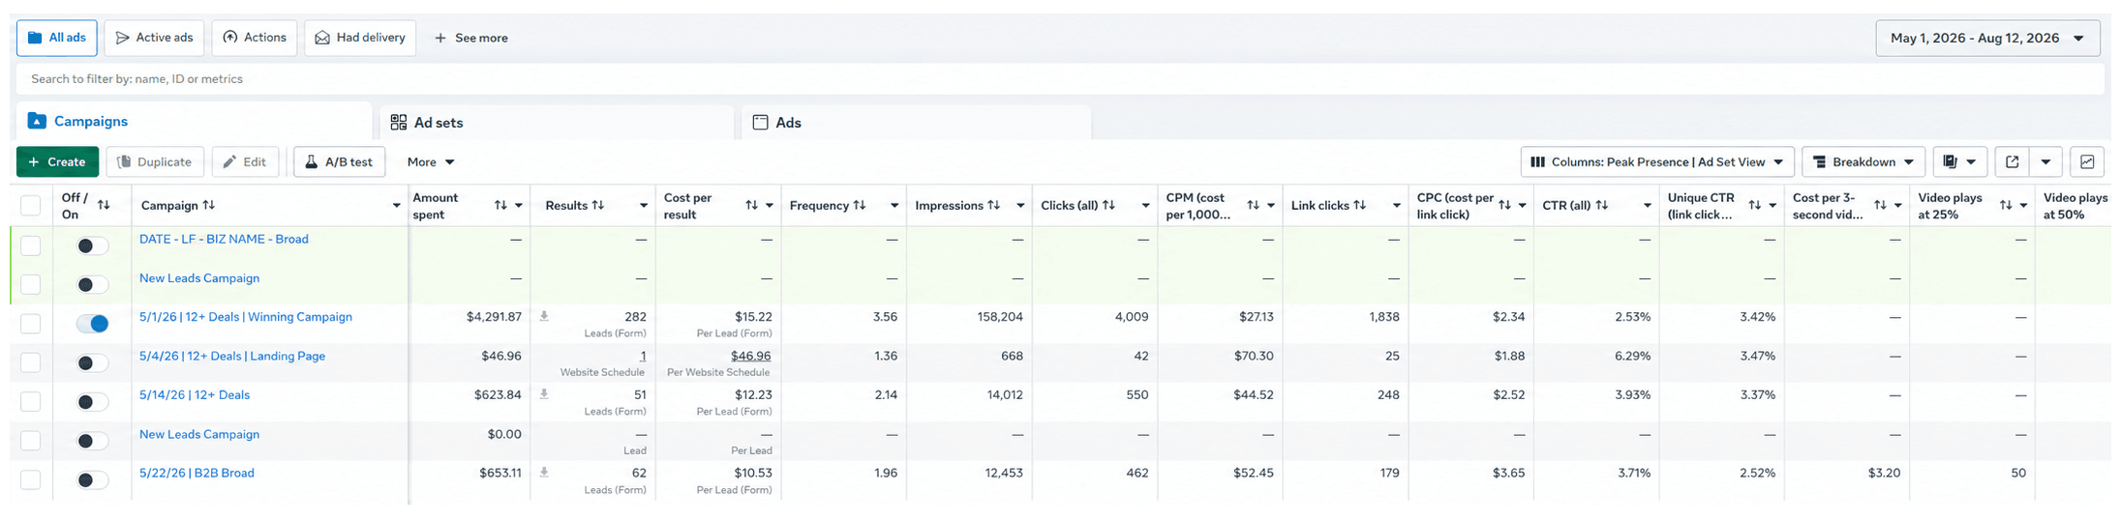Sort by Unique CTR column
The image size is (2121, 519).
pos(1754,205)
